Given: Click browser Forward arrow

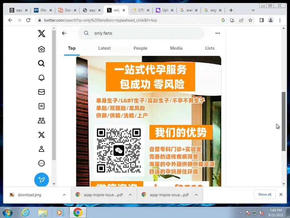Looking at the screenshot, I should click(19, 20).
